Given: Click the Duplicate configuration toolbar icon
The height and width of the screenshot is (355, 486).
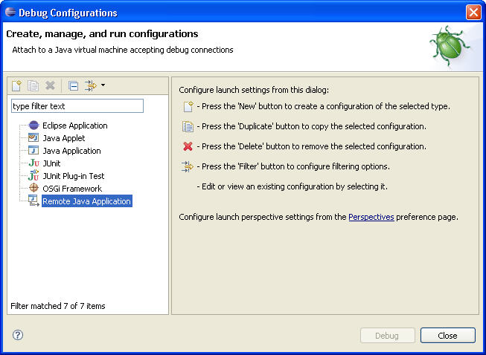Looking at the screenshot, I should [33, 85].
